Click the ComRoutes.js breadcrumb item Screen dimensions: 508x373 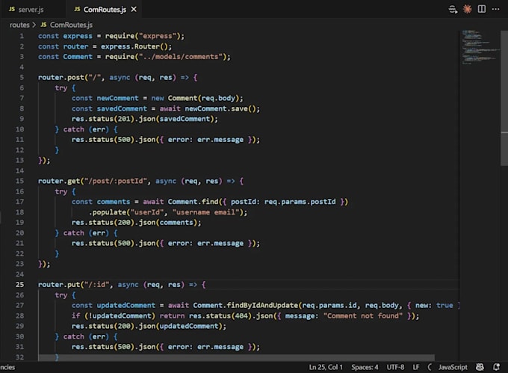coord(71,25)
